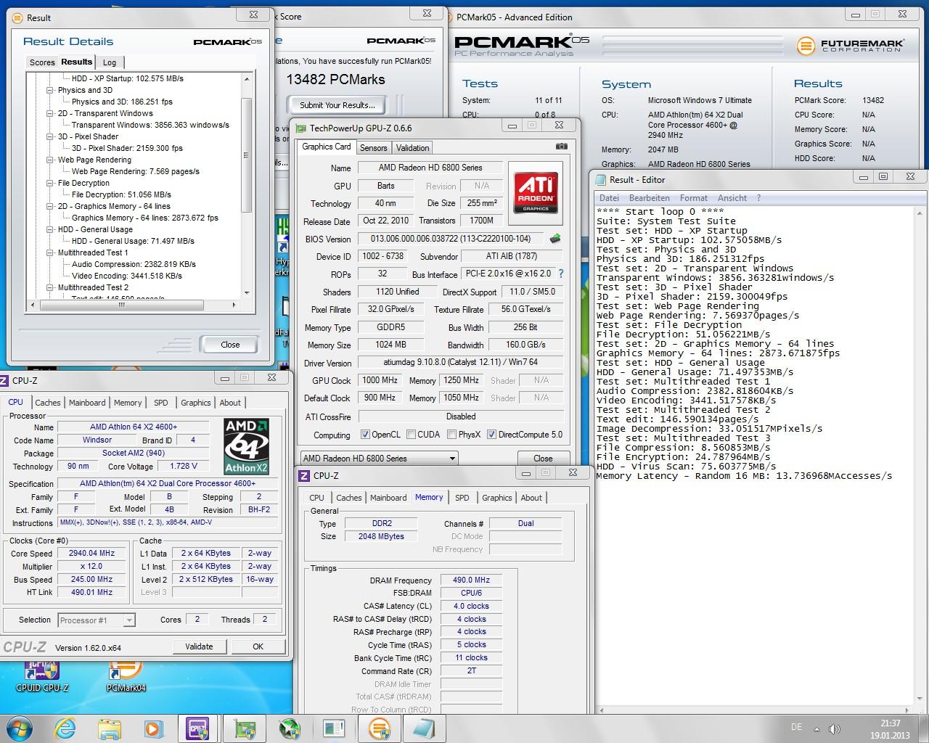The image size is (929, 743).
Task: Click the monitor-window taskbar icon
Action: click(x=334, y=728)
